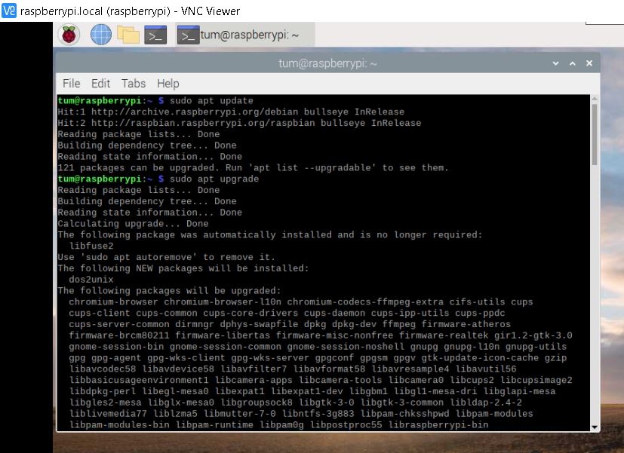Click the VNC Viewer logo icon
Viewport: 624px width, 453px height.
pos(9,11)
